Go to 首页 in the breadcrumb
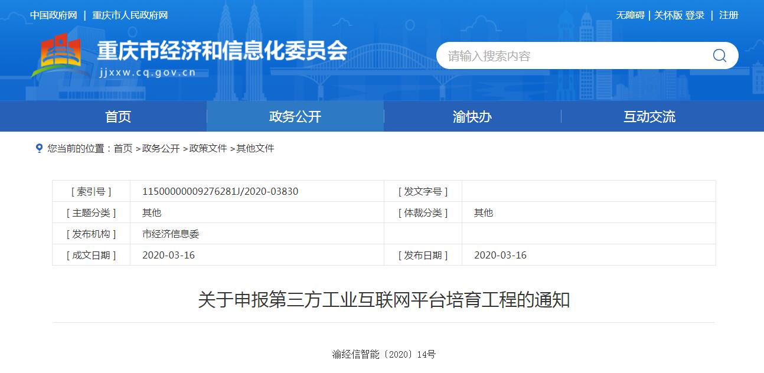764x373 pixels. (x=123, y=149)
